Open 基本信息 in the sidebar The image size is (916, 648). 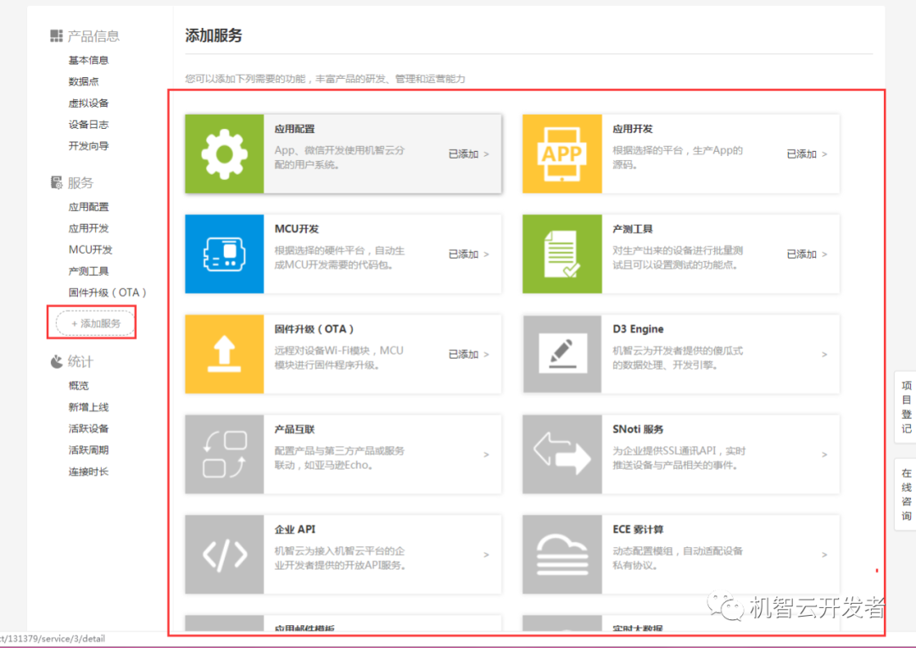(x=88, y=60)
